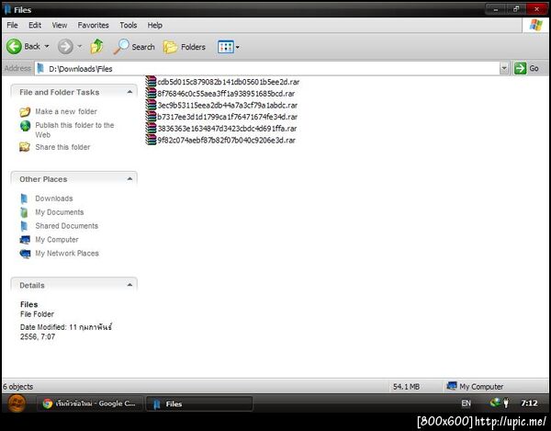Click the Make a new folder icon
Screen dimensions: 551x431
point(25,112)
